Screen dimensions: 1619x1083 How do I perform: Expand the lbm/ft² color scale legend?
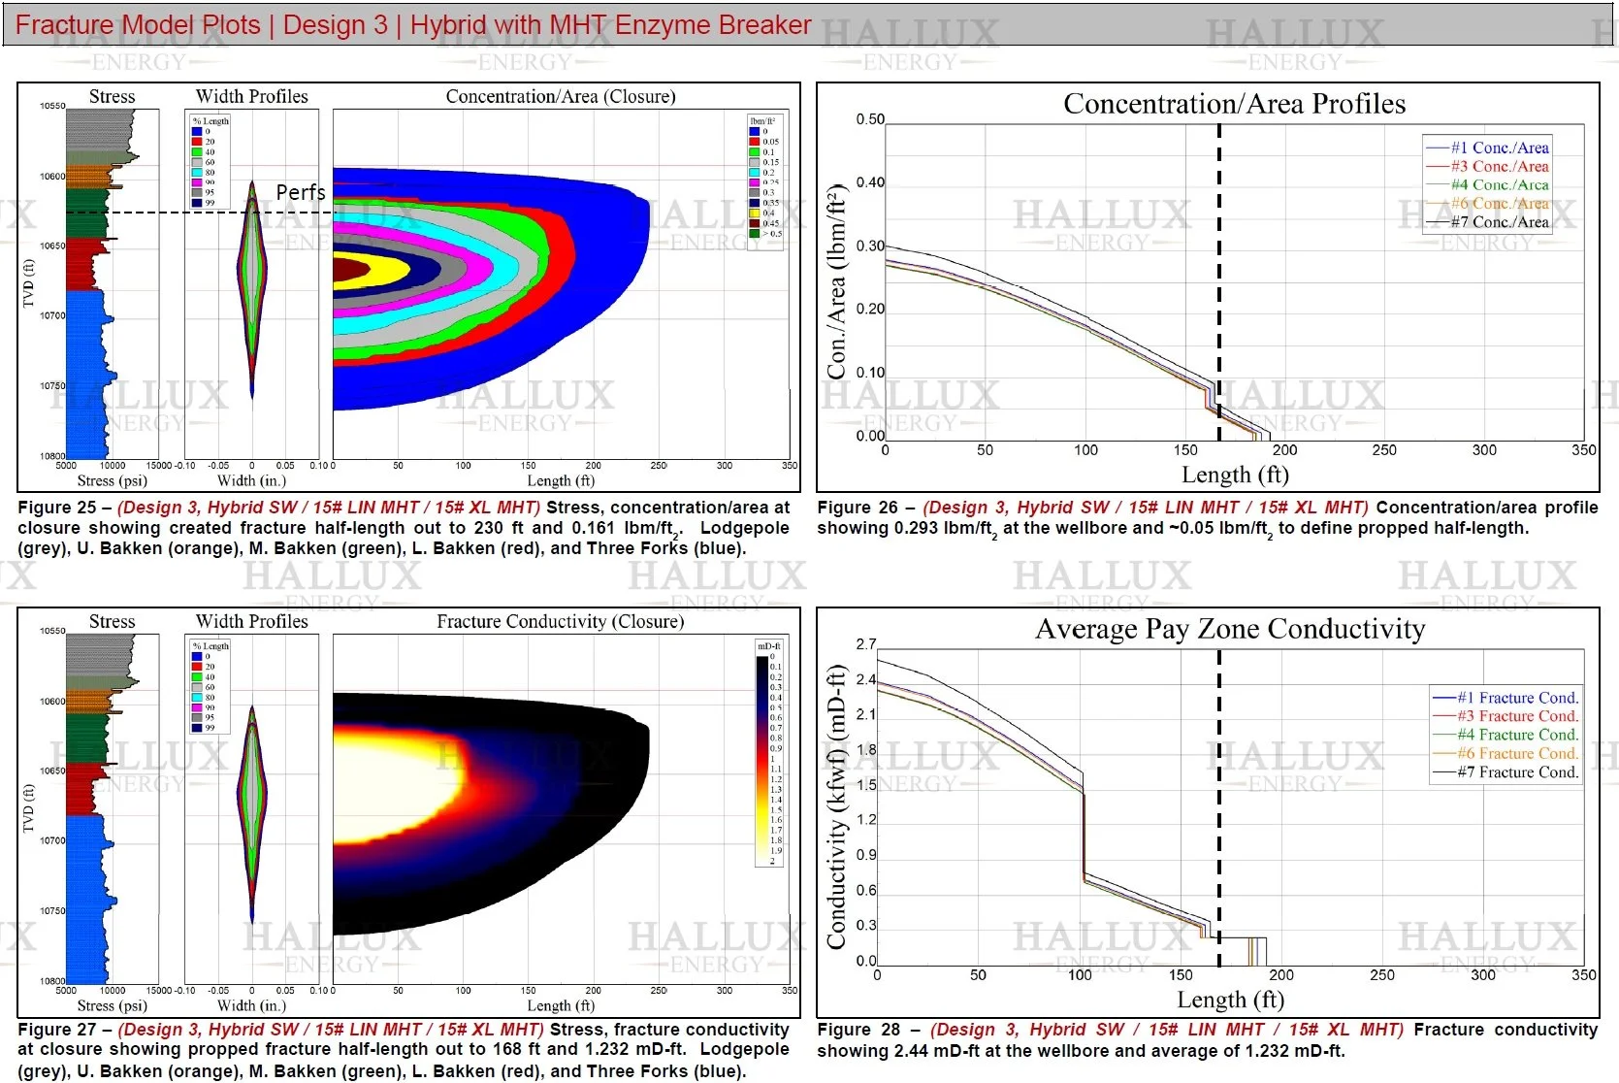click(x=761, y=120)
